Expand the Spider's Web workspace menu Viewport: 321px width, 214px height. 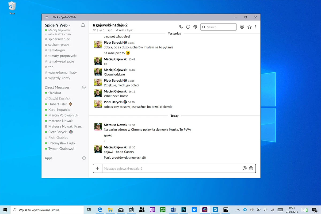click(x=58, y=25)
